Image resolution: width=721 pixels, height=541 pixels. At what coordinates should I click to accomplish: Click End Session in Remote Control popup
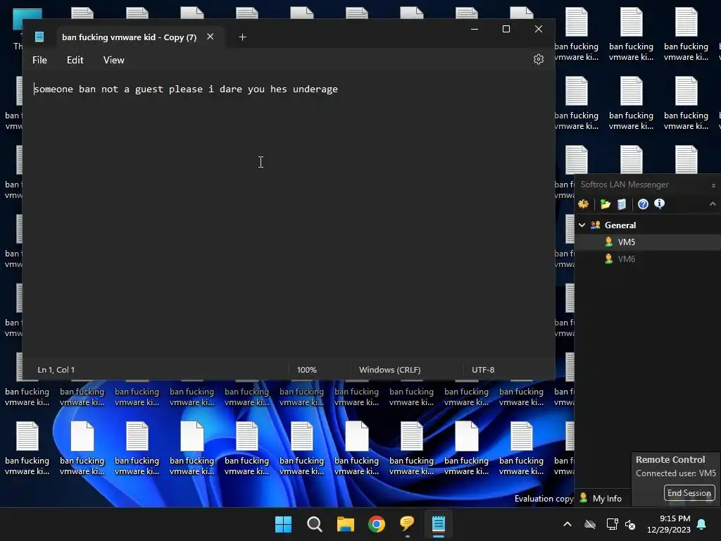pyautogui.click(x=689, y=492)
